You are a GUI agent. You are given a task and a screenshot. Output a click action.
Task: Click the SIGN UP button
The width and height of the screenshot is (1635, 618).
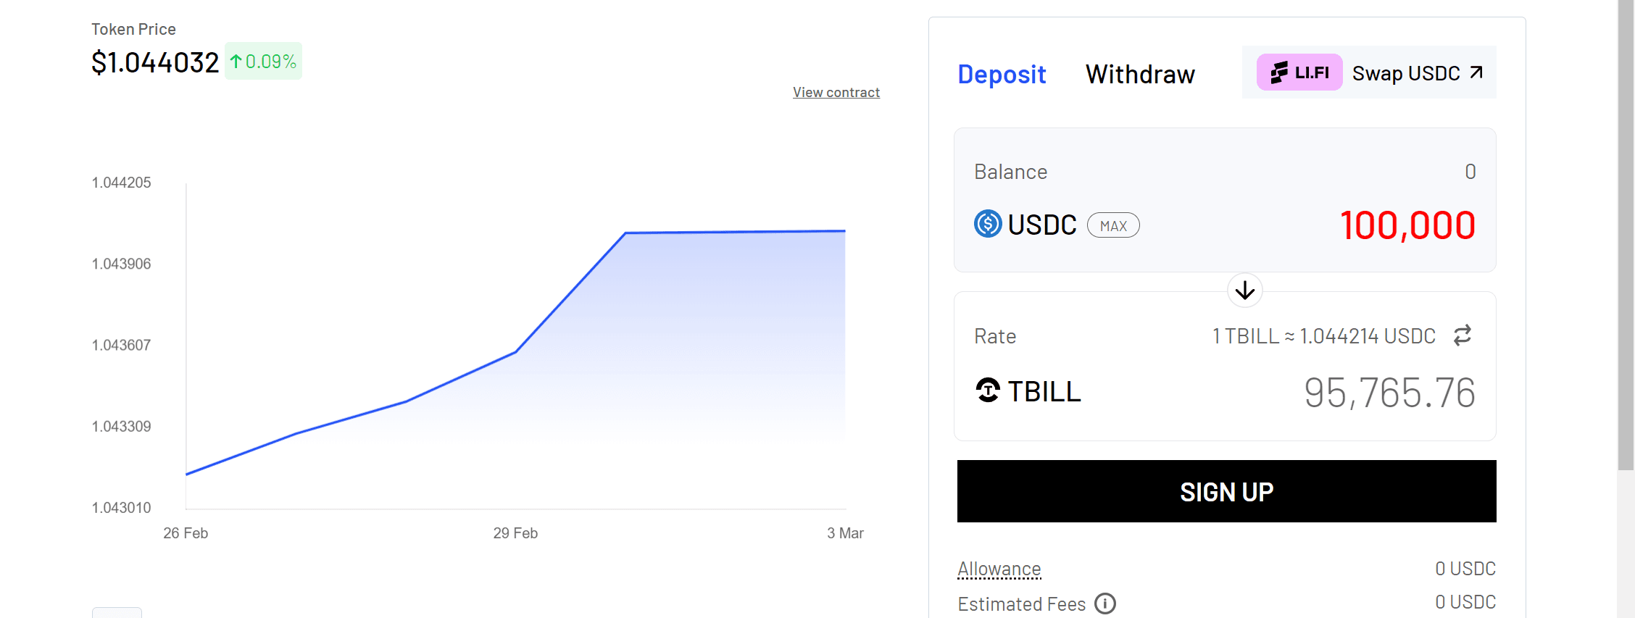(x=1226, y=491)
